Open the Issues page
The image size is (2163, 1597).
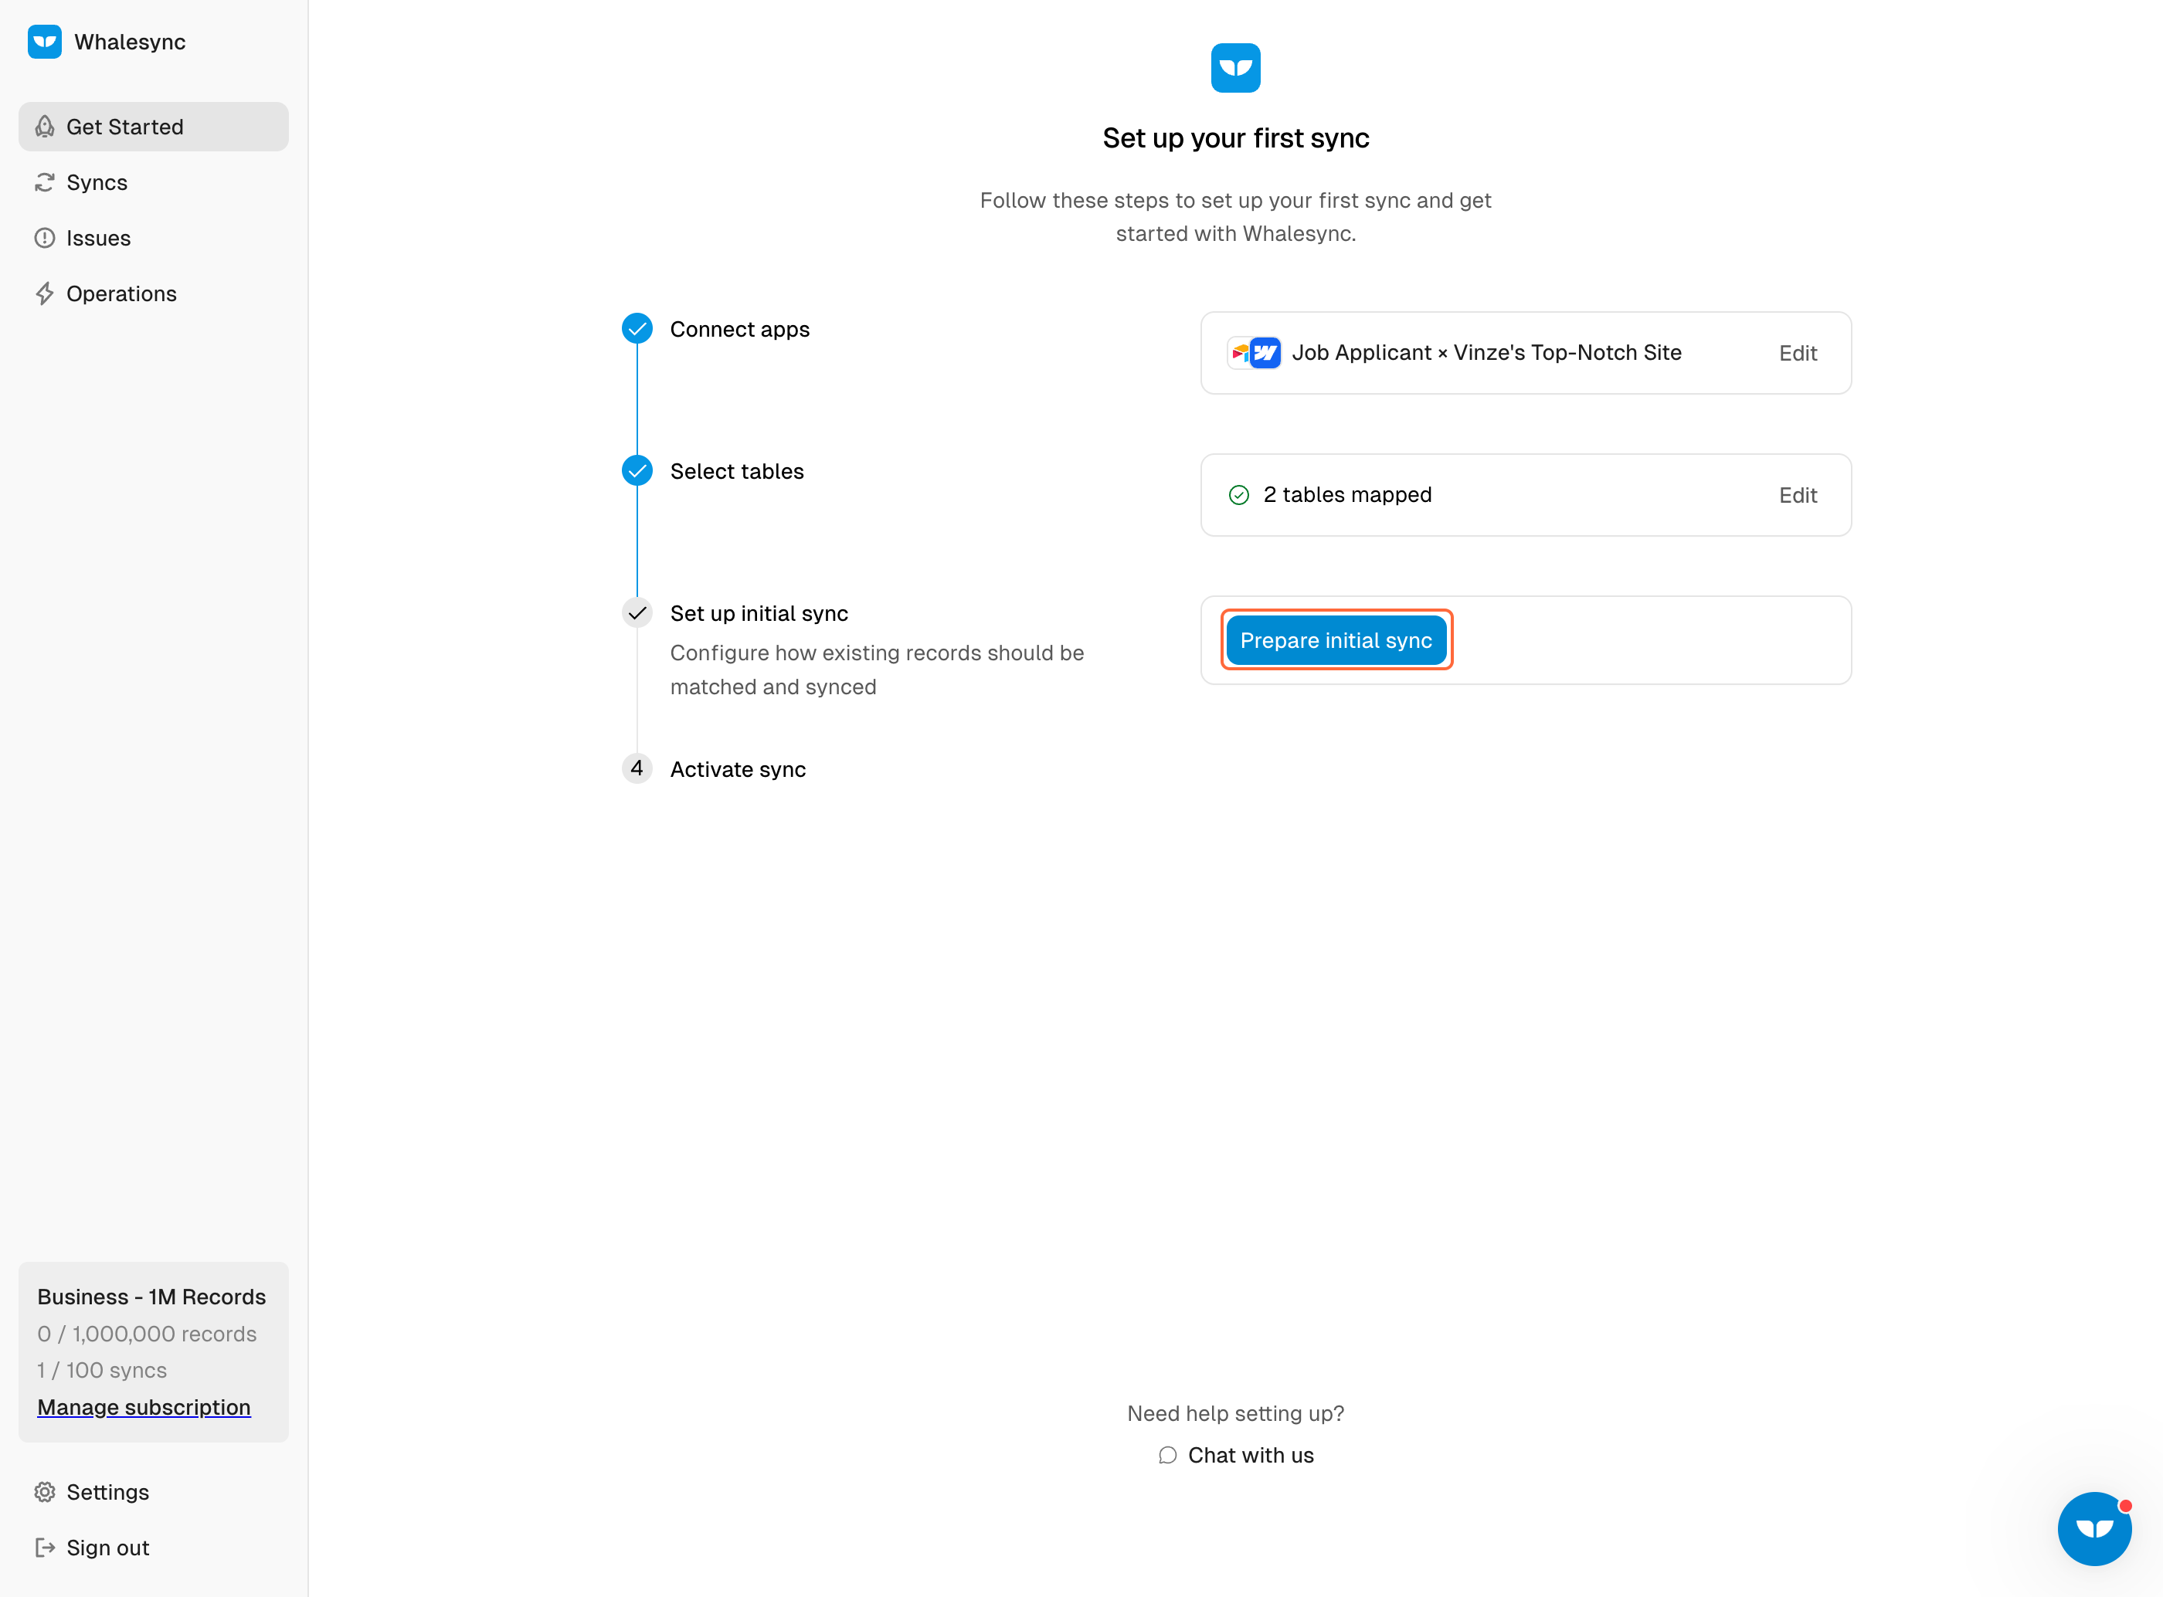click(x=97, y=238)
